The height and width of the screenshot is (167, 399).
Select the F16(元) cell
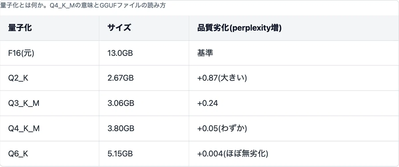(x=21, y=53)
